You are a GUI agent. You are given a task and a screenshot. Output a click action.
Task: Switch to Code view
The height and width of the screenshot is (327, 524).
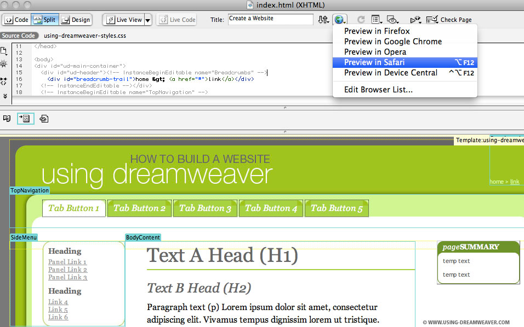16,20
